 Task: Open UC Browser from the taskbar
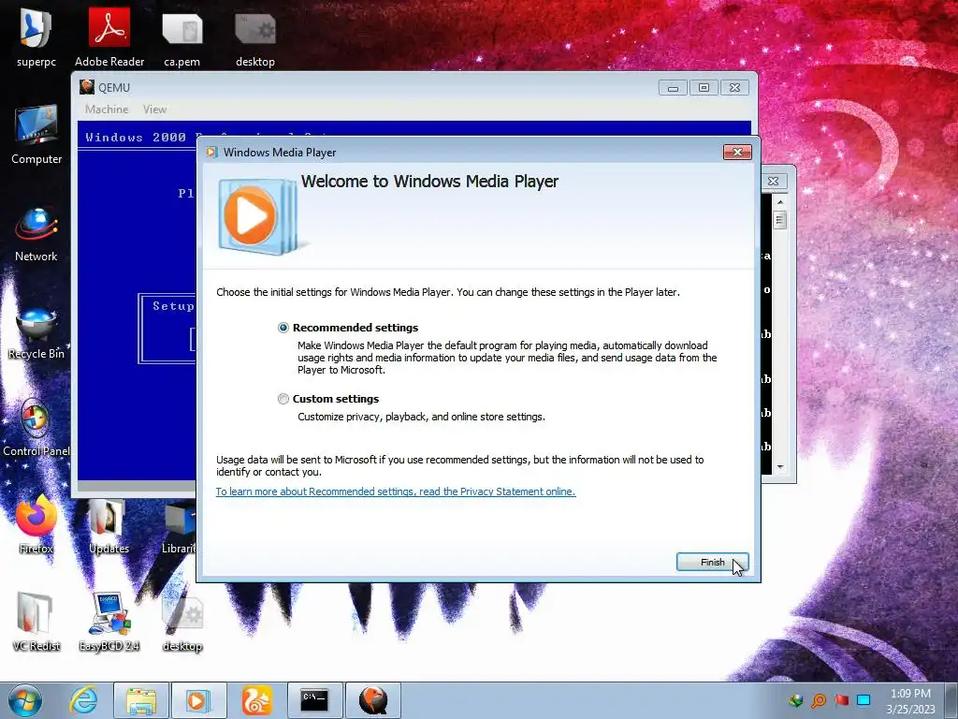256,700
